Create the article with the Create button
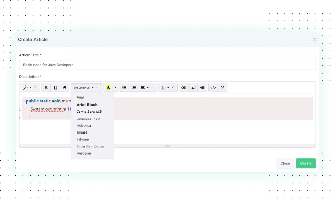Image resolution: width=335 pixels, height=205 pixels. pyautogui.click(x=306, y=163)
